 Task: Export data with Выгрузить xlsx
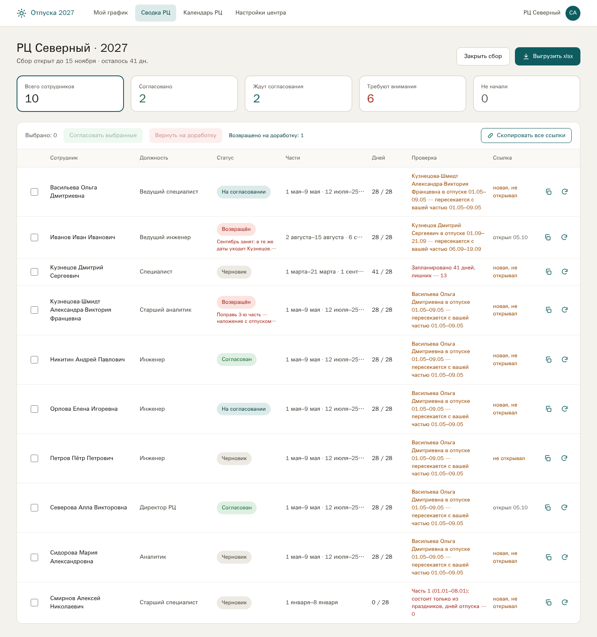(x=548, y=56)
